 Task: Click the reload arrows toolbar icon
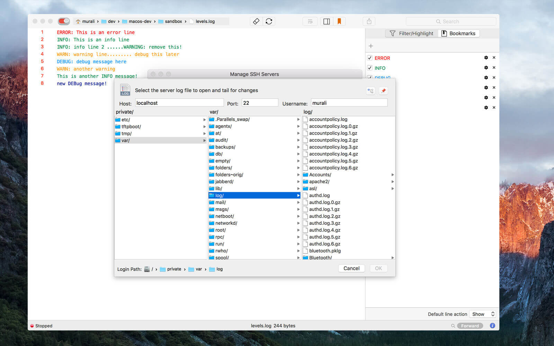[269, 21]
